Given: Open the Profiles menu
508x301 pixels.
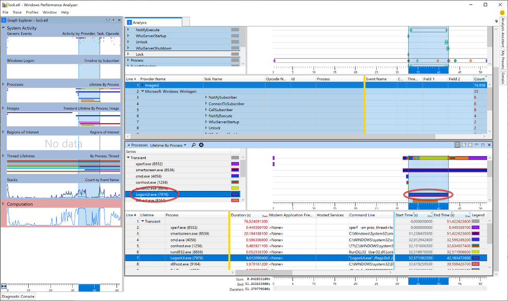Looking at the screenshot, I should [x=32, y=12].
